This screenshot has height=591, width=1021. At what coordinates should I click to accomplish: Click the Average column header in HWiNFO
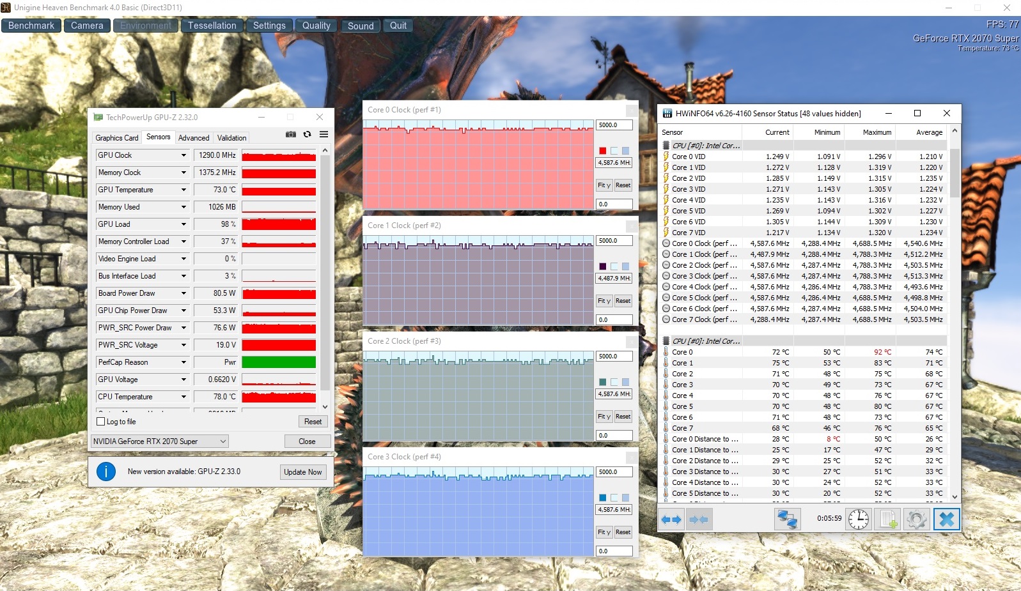(921, 132)
